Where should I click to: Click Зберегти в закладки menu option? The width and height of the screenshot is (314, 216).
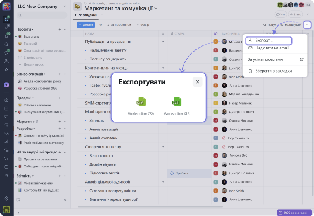(273, 71)
